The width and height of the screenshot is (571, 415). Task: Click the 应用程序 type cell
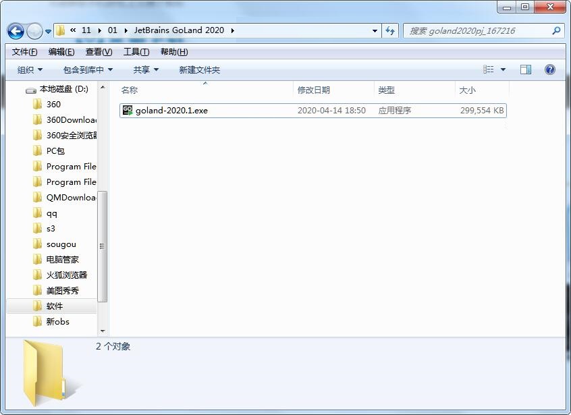click(x=394, y=110)
